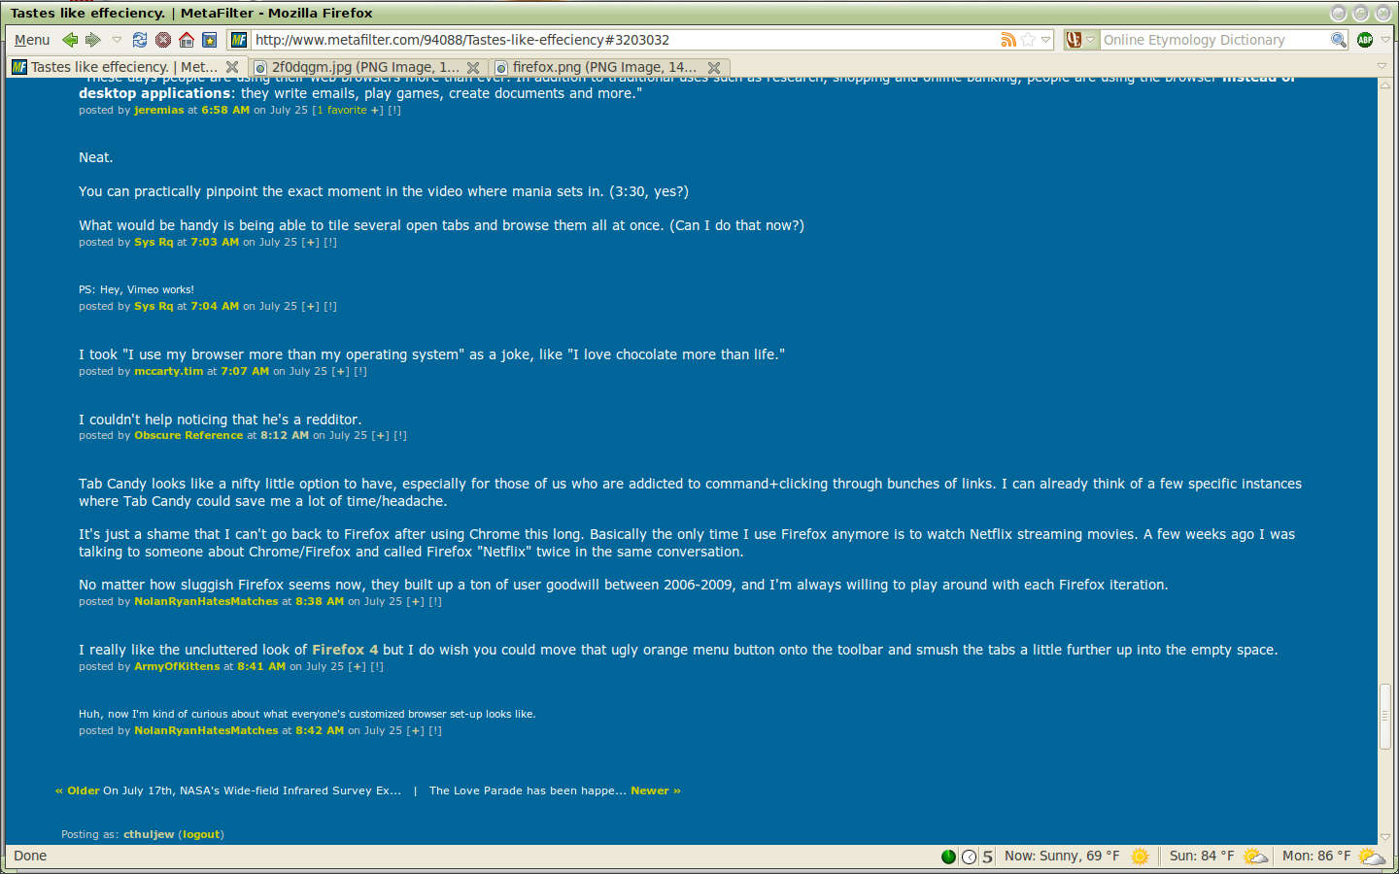1399x874 pixels.
Task: Open the 1 favorite link
Action: click(x=342, y=111)
